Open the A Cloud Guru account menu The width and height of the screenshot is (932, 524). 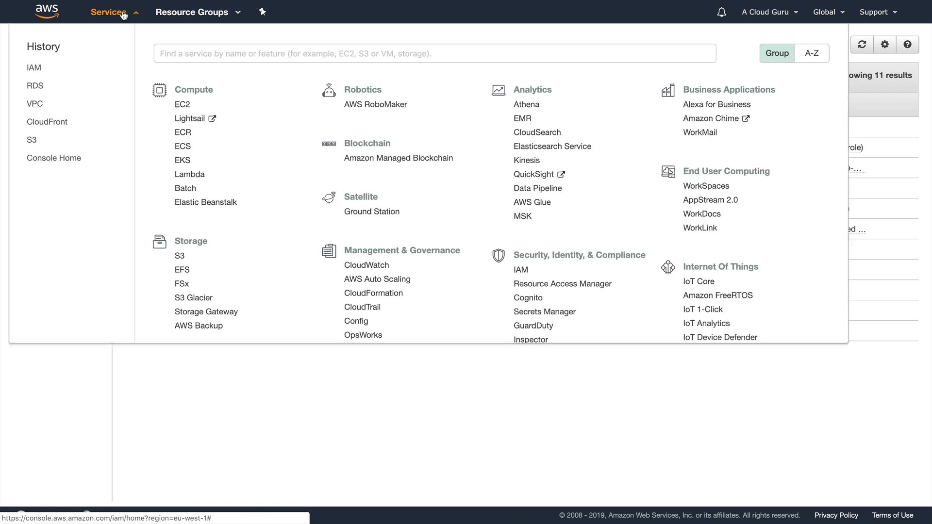[x=769, y=12]
